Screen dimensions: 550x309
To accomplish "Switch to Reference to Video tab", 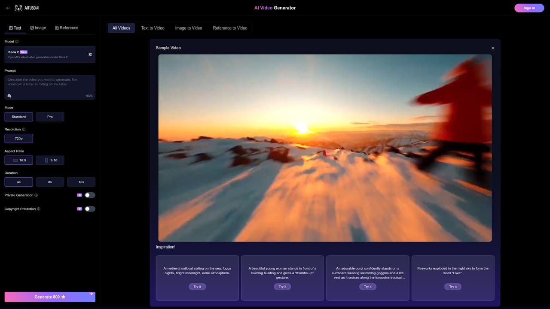I will [230, 28].
